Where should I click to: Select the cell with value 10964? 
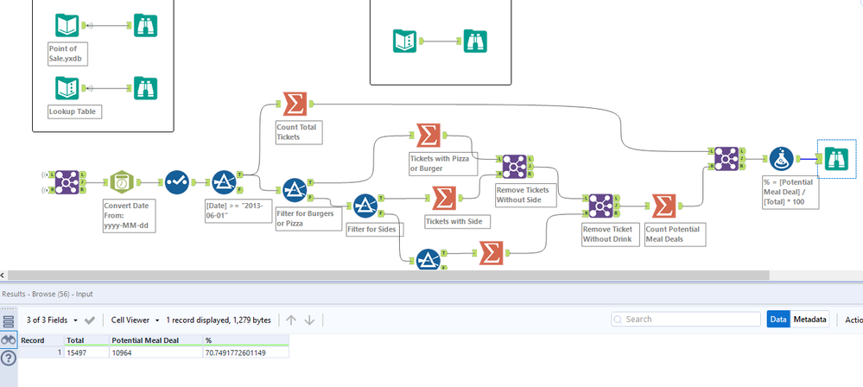156,352
